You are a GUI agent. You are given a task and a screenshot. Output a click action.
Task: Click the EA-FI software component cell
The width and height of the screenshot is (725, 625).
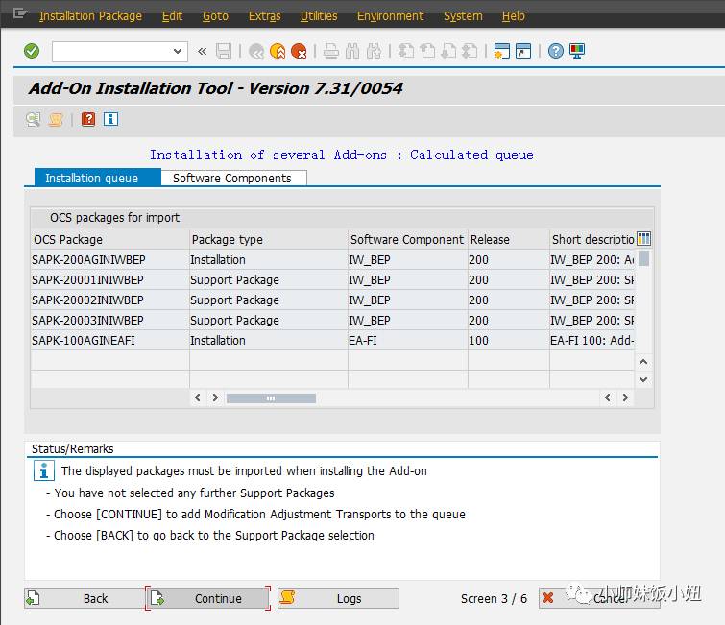[407, 340]
